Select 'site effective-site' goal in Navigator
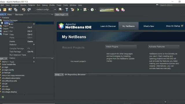The image size is (185, 104). 9,81
